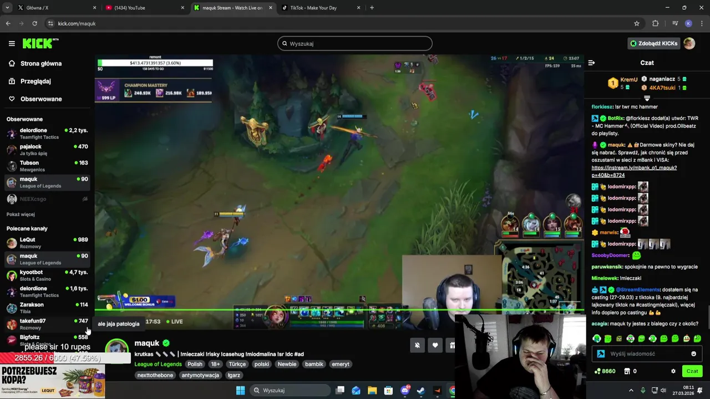
Task: Open Obserwowane in sidebar menu
Action: tap(41, 99)
